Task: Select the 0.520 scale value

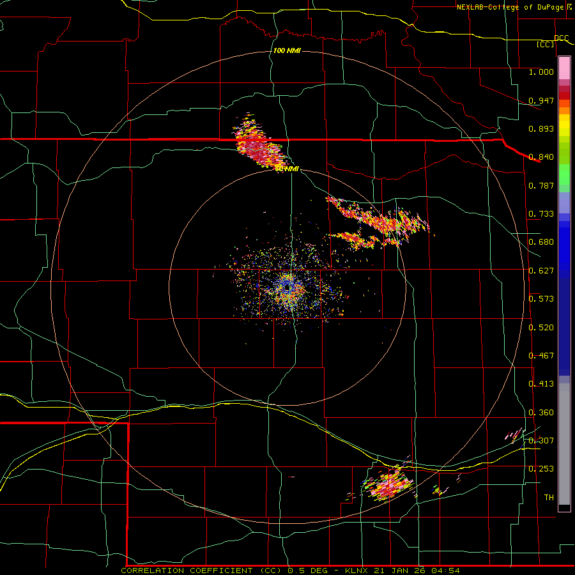Action: [541, 328]
